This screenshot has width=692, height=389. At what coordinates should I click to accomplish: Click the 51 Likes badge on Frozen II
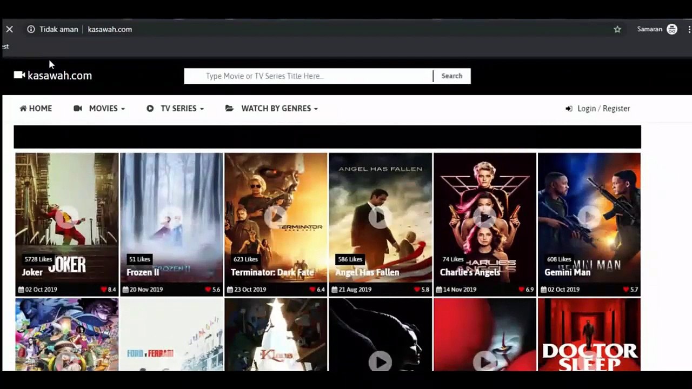[139, 259]
